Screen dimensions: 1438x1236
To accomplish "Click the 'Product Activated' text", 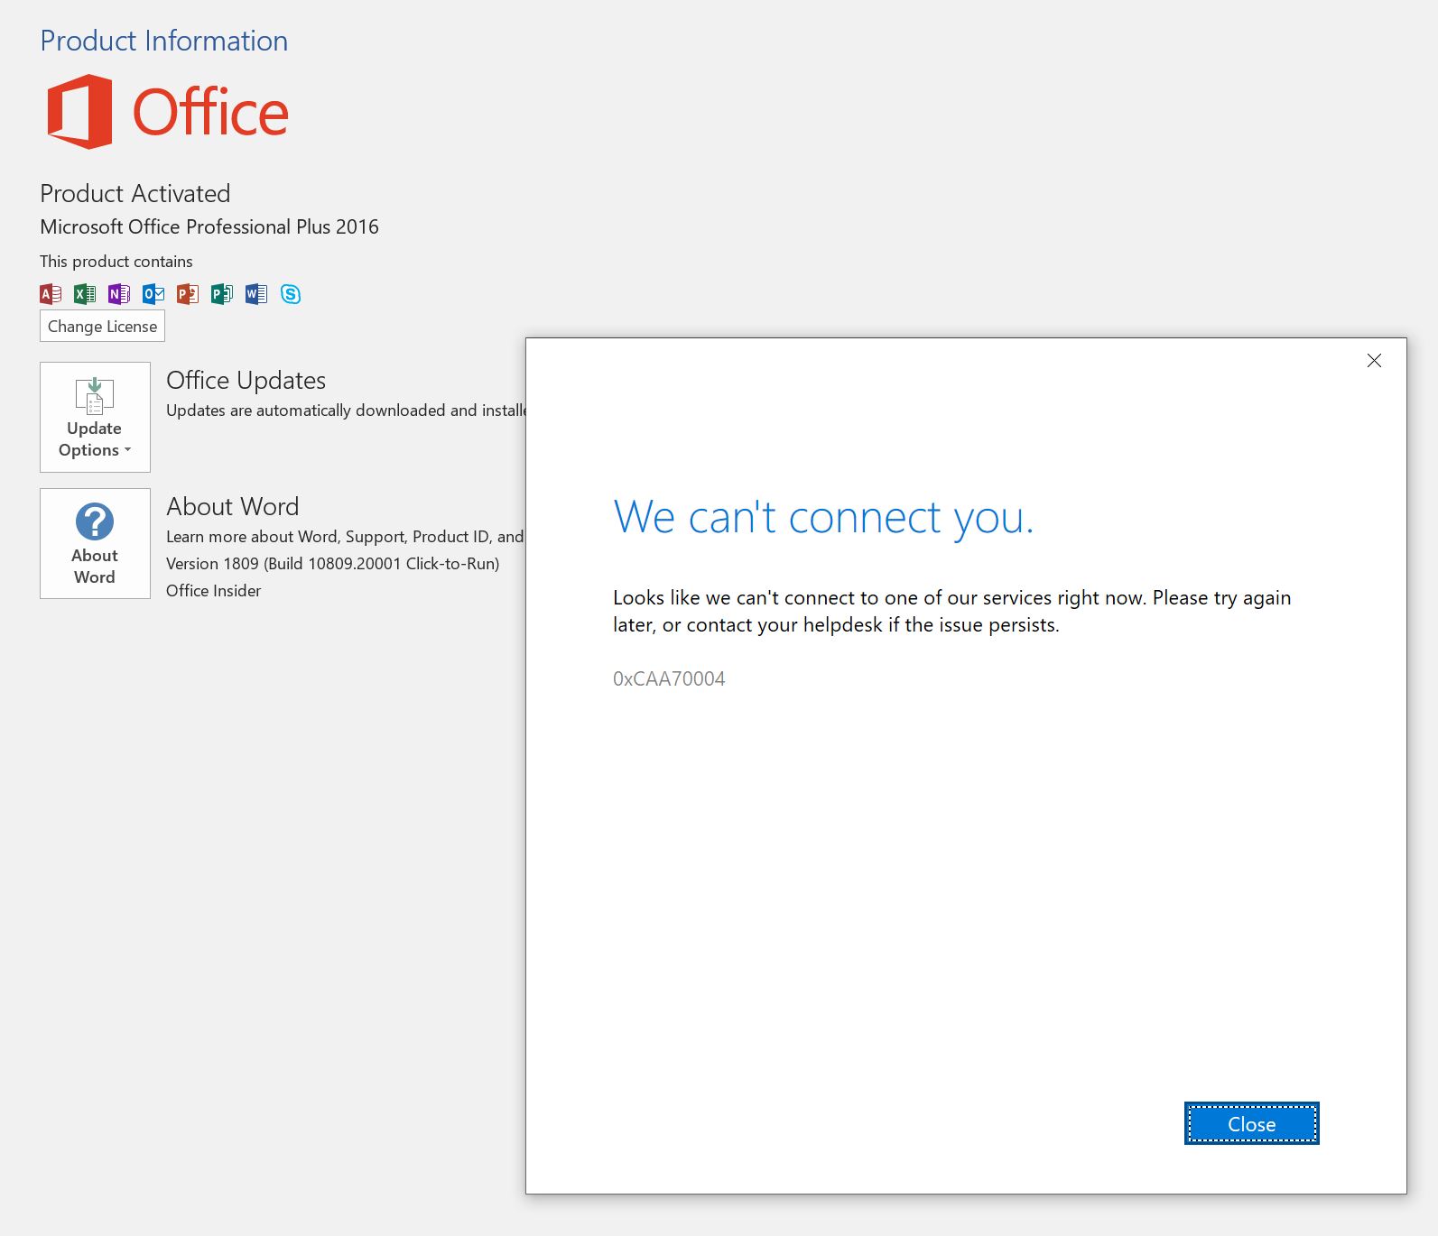I will click(x=135, y=193).
